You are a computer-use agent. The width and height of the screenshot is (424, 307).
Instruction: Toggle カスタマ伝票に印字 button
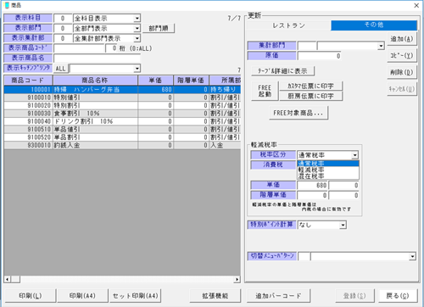tap(310, 86)
